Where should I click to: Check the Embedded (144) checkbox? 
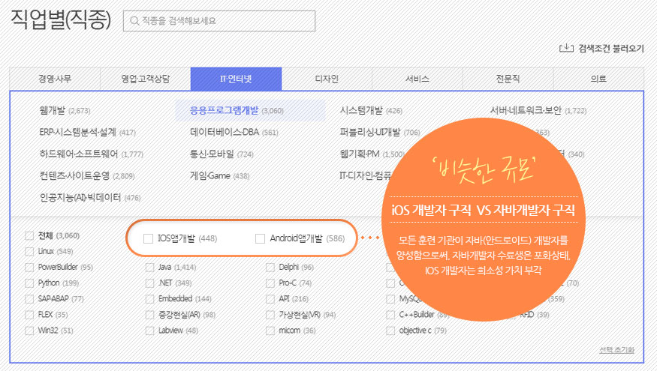point(149,299)
